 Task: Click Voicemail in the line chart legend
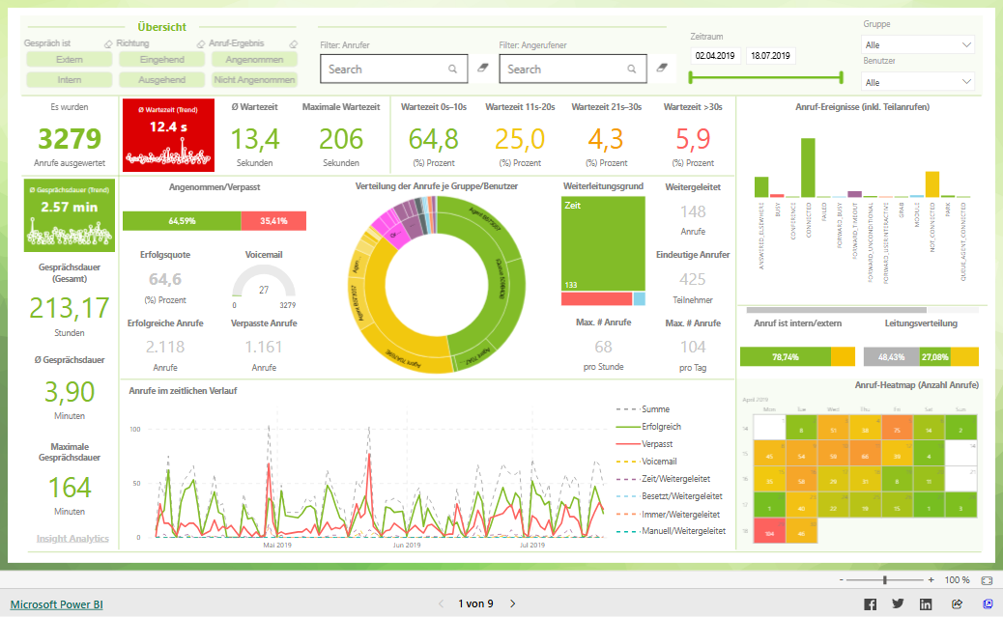coord(646,461)
